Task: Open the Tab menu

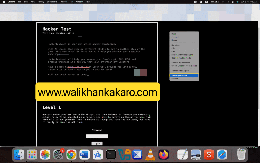Action: [71, 2]
